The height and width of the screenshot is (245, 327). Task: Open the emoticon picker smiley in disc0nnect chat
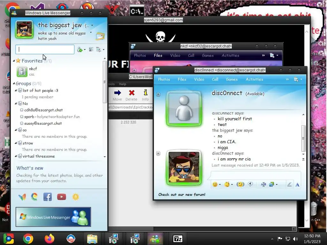click(215, 184)
